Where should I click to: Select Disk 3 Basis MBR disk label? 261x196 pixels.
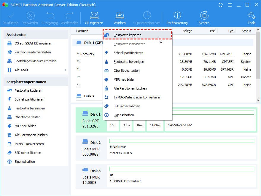91,176
